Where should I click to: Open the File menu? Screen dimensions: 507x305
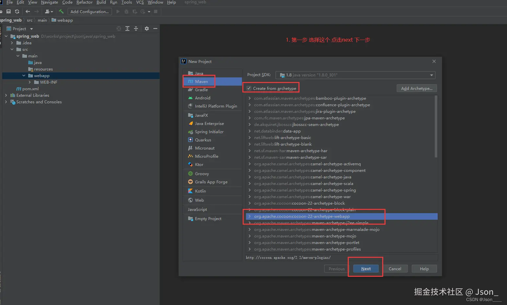(x=10, y=2)
